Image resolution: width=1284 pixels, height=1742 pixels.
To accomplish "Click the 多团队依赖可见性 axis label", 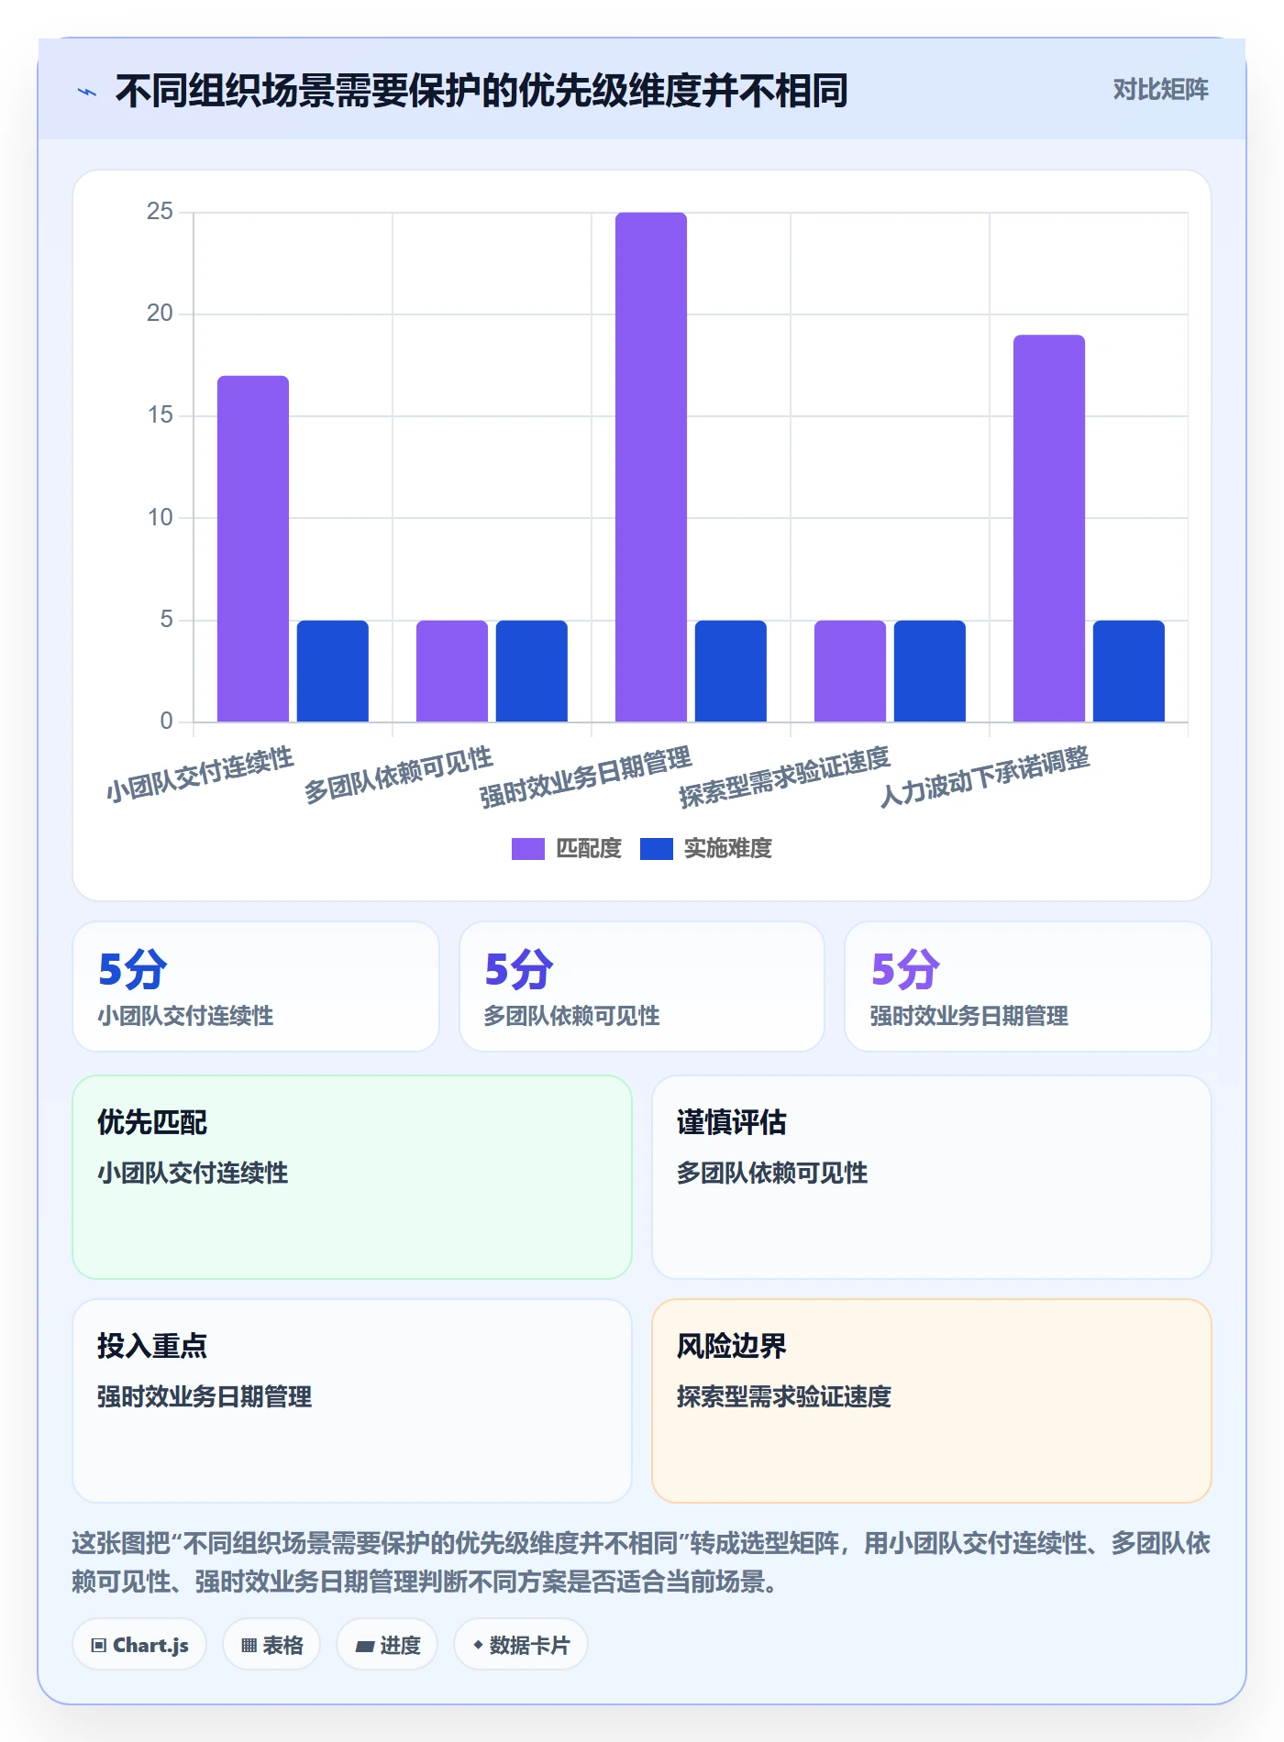I will pyautogui.click(x=399, y=775).
